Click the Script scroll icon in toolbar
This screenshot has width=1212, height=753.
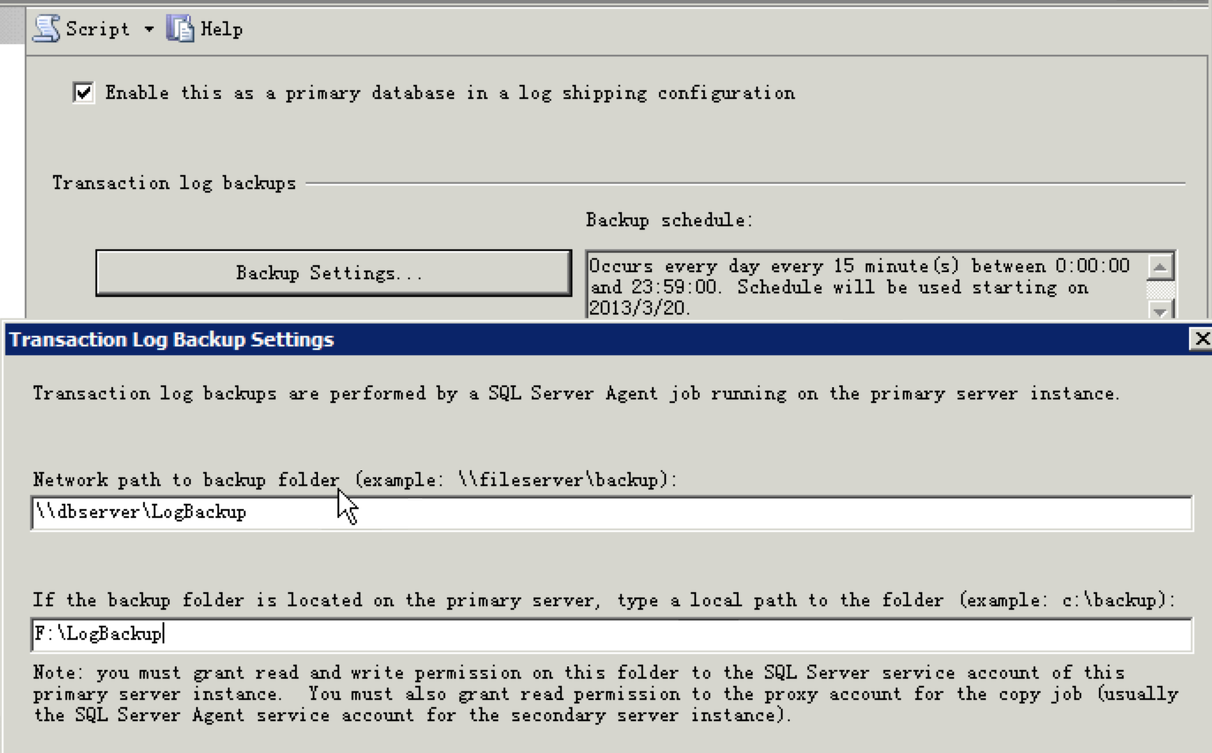click(x=46, y=29)
